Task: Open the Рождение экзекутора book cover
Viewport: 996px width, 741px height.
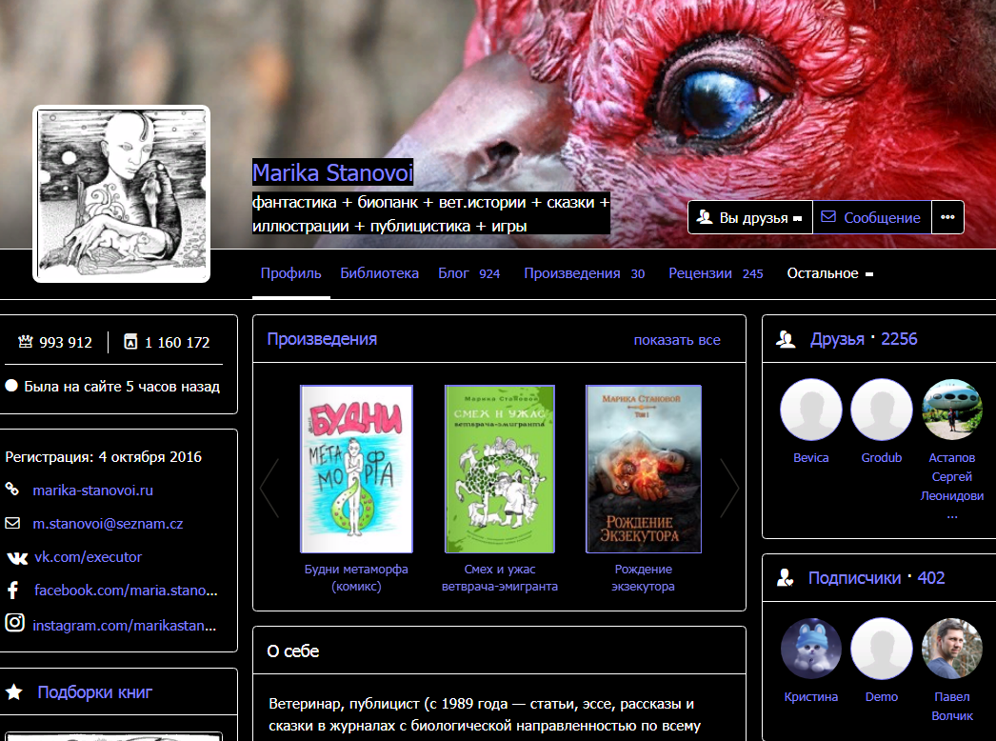Action: 644,469
